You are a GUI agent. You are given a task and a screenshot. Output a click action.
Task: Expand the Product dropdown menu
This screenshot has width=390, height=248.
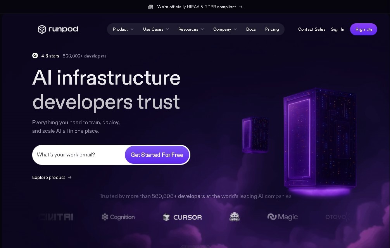123,29
